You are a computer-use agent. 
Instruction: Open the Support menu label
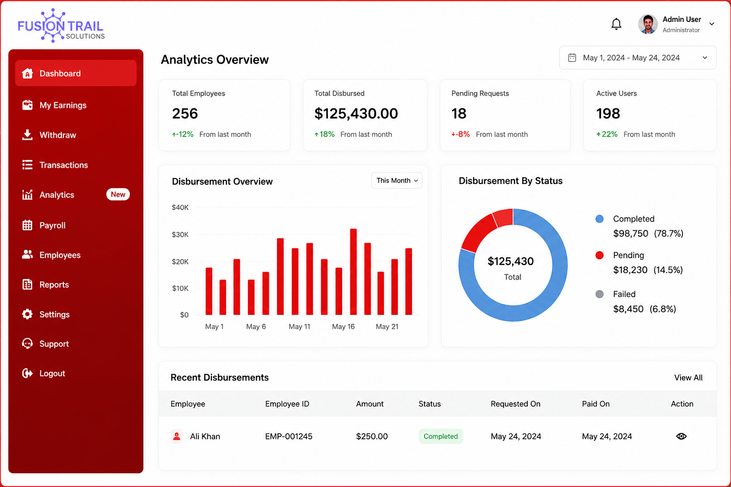(x=54, y=344)
